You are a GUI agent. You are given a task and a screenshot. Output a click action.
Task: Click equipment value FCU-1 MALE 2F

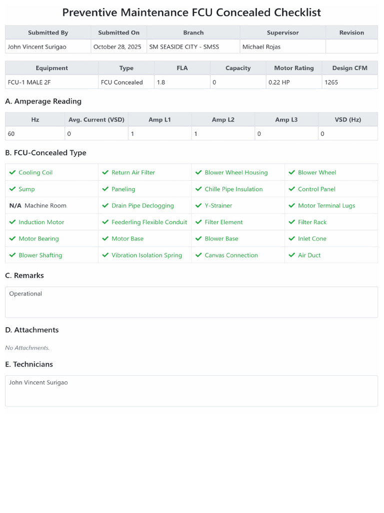coord(29,82)
